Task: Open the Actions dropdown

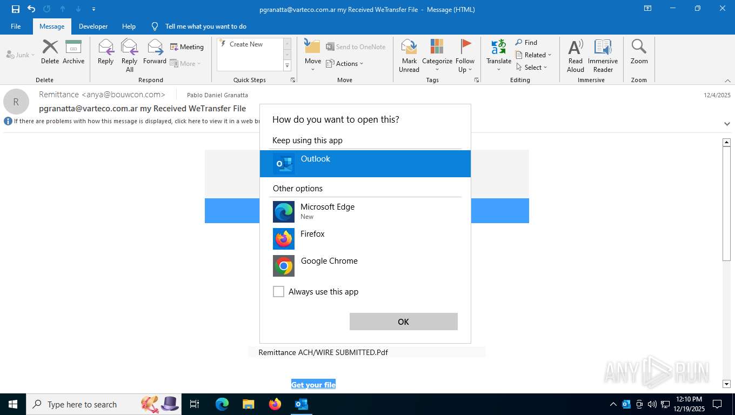Action: [345, 63]
